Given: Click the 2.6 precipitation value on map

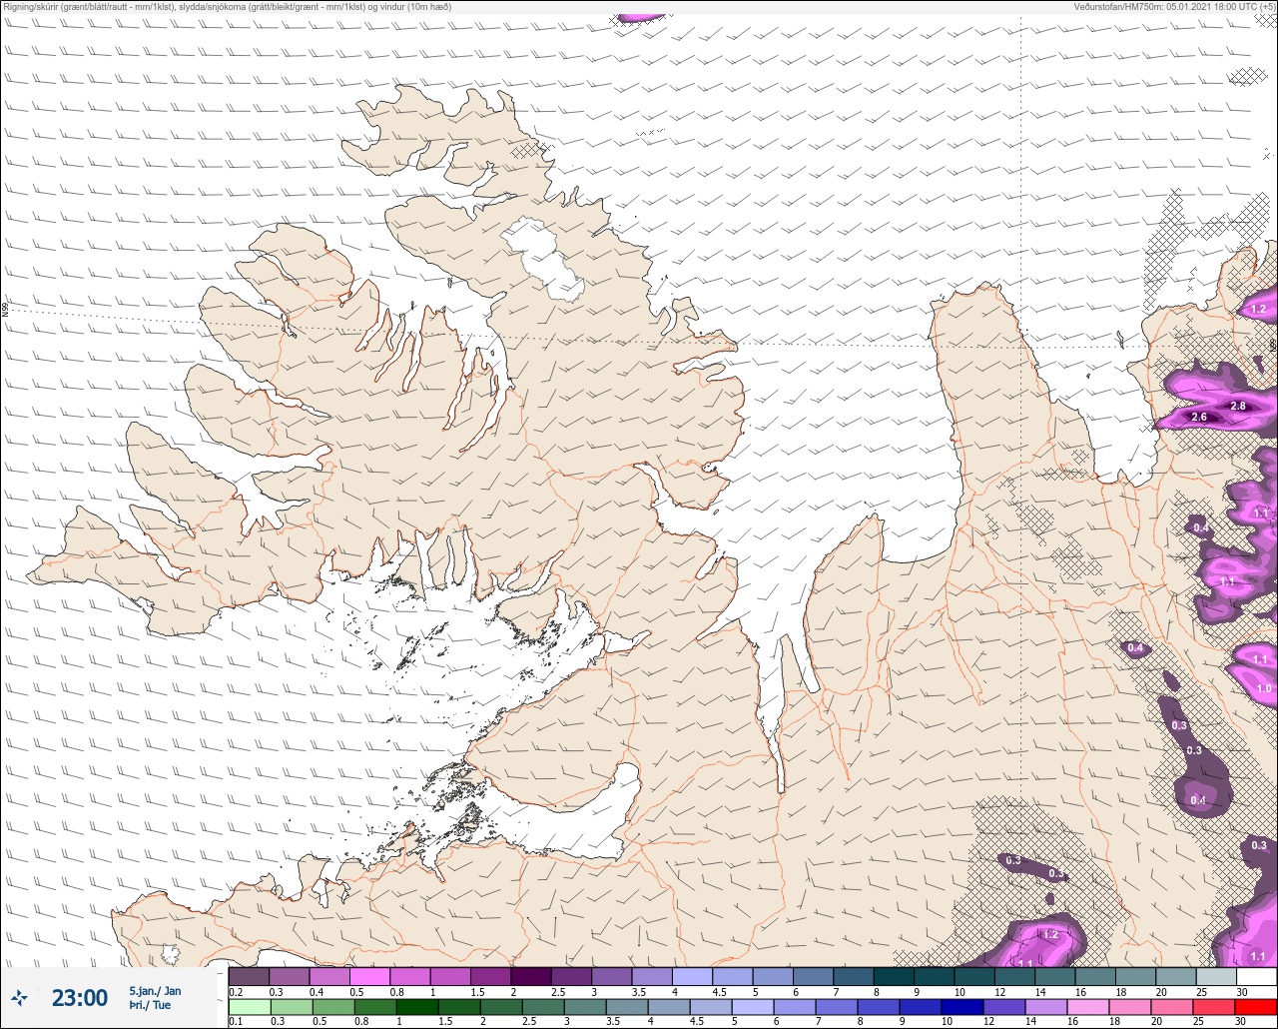Looking at the screenshot, I should 1199,417.
